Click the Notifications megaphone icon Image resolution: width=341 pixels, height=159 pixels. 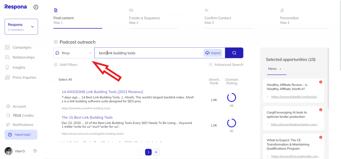pos(8,125)
